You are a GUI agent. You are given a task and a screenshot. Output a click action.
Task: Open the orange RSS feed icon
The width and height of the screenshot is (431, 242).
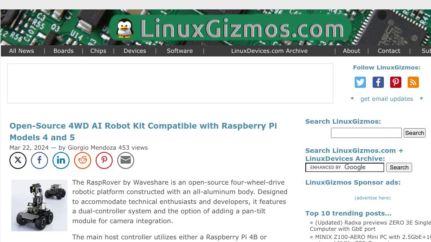[413, 82]
